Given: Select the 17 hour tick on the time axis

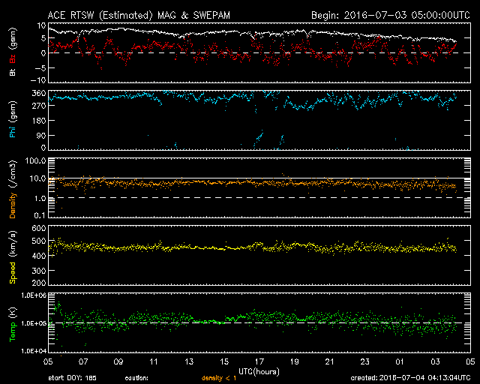Looking at the screenshot, I should (259, 361).
